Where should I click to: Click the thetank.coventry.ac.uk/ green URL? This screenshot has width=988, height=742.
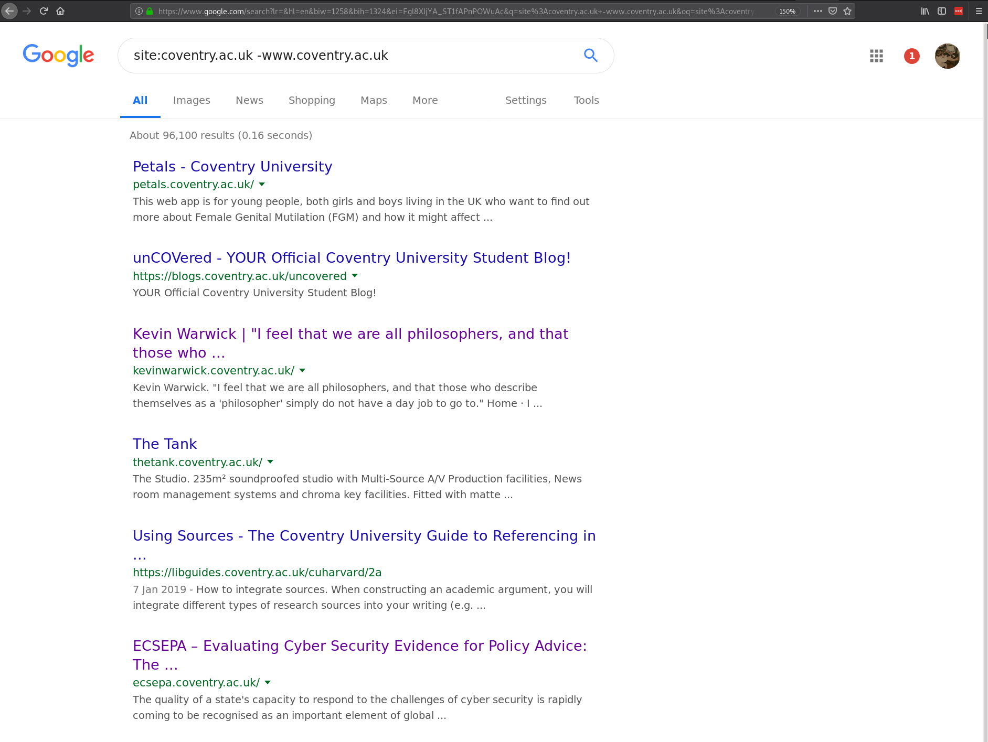click(x=197, y=462)
